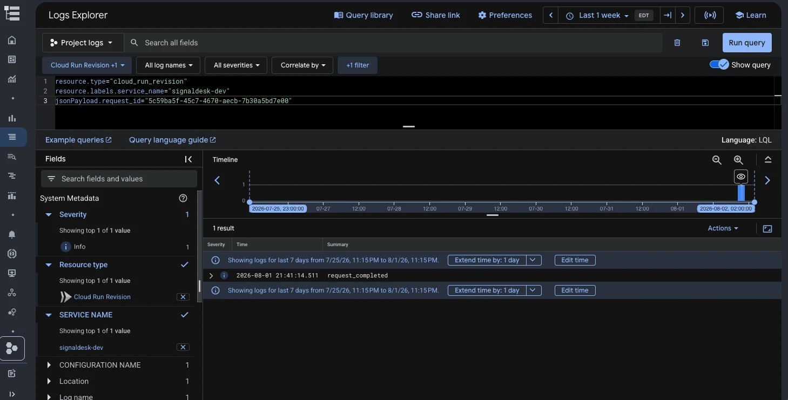Expand the CONFIGURATION NAME field
Screen dimensions: 788x400
(49, 365)
